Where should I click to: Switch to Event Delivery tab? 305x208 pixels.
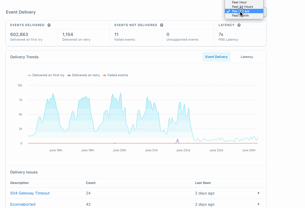[216, 57]
